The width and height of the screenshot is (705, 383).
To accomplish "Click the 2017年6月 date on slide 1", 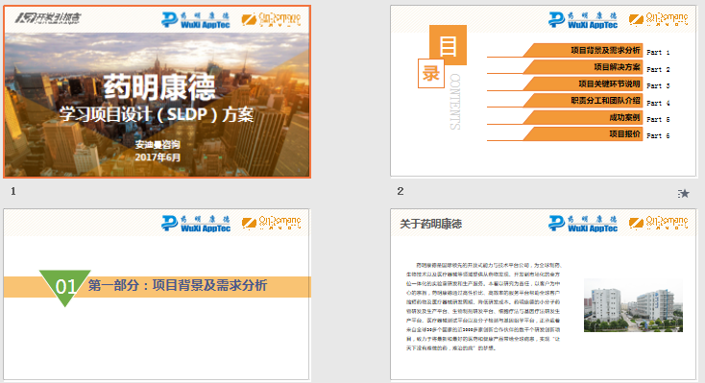I will pyautogui.click(x=158, y=157).
